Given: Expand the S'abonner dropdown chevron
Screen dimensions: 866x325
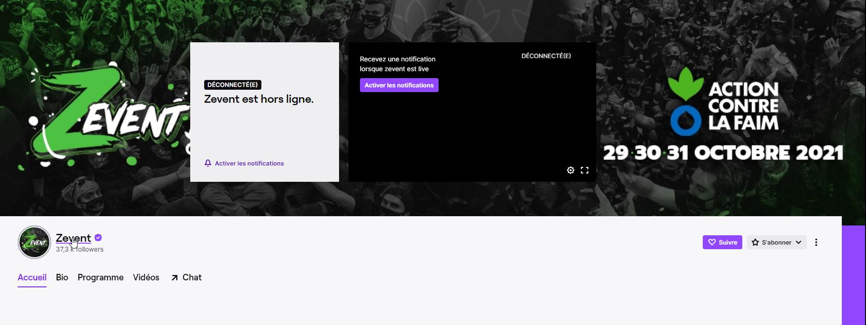Looking at the screenshot, I should (x=799, y=242).
